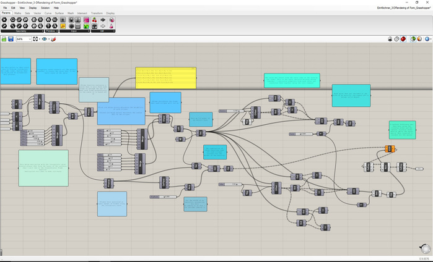The height and width of the screenshot is (262, 433).
Task: Switch to the Curve tab
Action: [48, 13]
